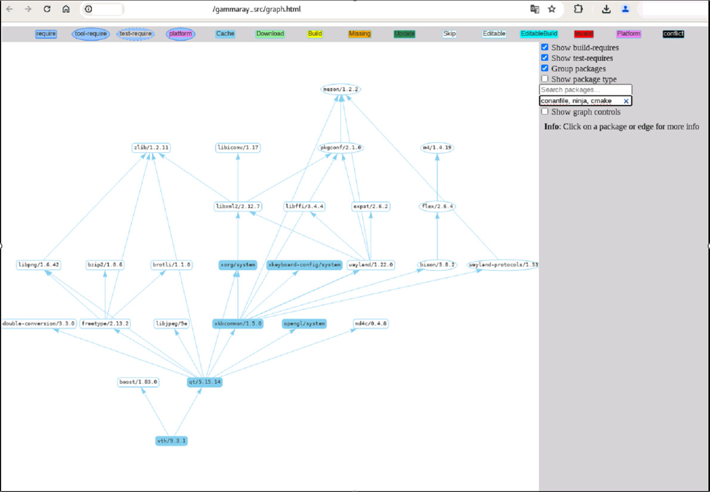Select the libxml2/2.12.7 node
Viewport: 710px width, 492px height.
pyautogui.click(x=238, y=206)
